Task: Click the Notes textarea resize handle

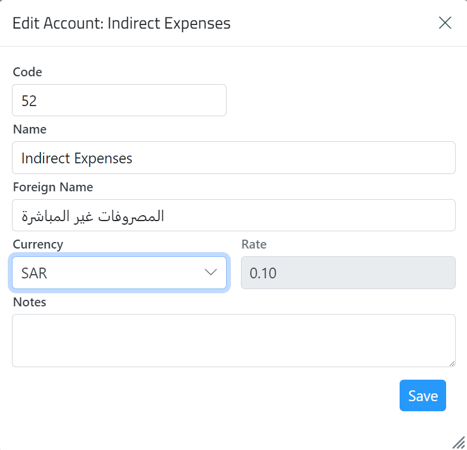Action: point(452,364)
